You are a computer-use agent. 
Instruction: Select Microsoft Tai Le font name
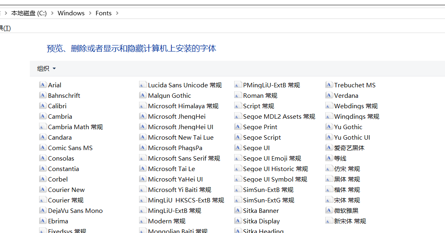pyautogui.click(x=171, y=169)
